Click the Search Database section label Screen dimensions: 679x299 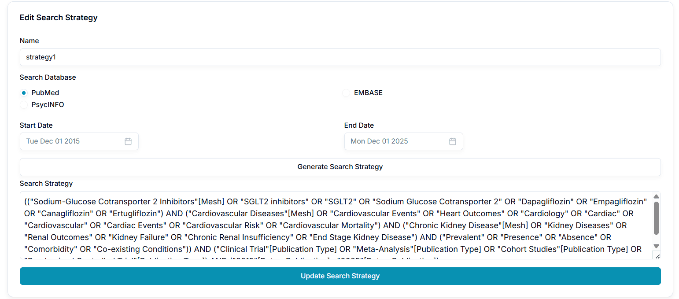48,77
